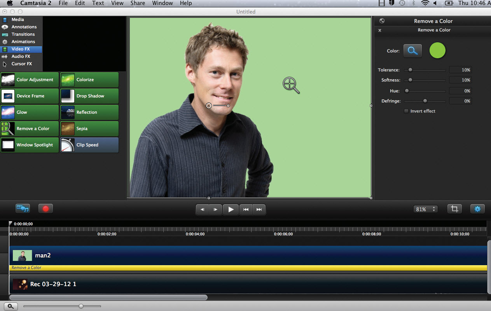Image resolution: width=491 pixels, height=311 pixels.
Task: Click the Defringe 0% value field
Action: [x=460, y=101]
